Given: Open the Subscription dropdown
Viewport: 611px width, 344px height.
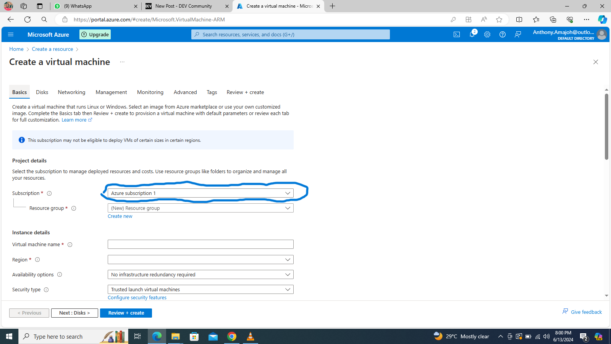Looking at the screenshot, I should pyautogui.click(x=200, y=193).
